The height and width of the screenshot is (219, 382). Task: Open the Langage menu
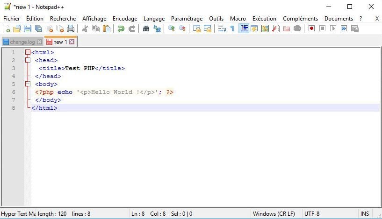pyautogui.click(x=154, y=19)
